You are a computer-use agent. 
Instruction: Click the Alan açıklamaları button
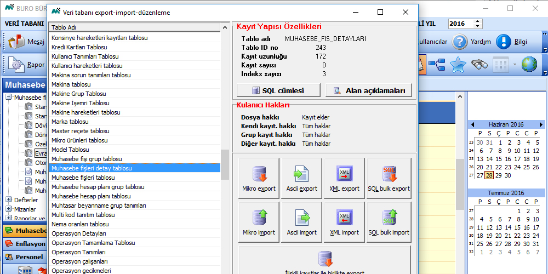pos(368,90)
